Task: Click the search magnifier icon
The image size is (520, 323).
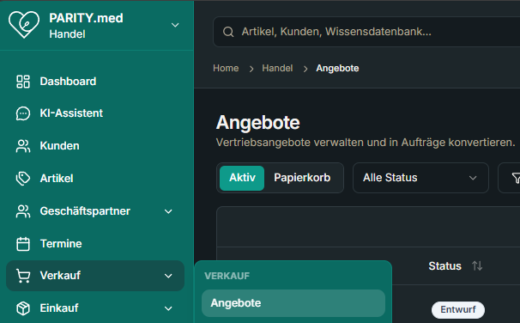Action: pos(228,32)
